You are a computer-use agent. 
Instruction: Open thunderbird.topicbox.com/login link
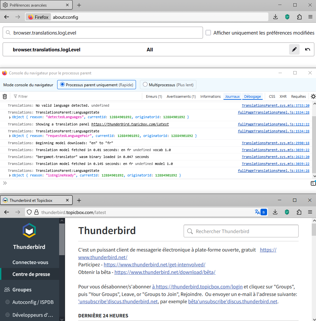coord(197,287)
